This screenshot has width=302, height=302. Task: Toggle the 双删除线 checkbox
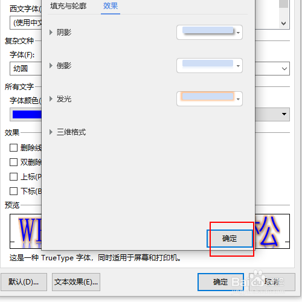[14, 162]
